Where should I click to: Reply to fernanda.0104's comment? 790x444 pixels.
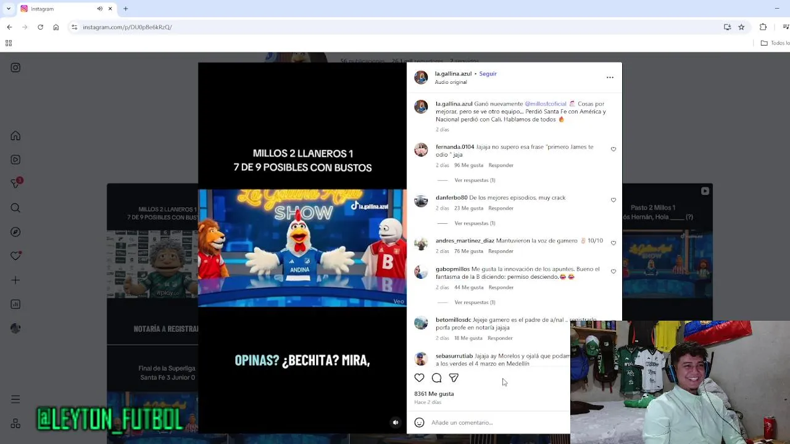pyautogui.click(x=501, y=165)
